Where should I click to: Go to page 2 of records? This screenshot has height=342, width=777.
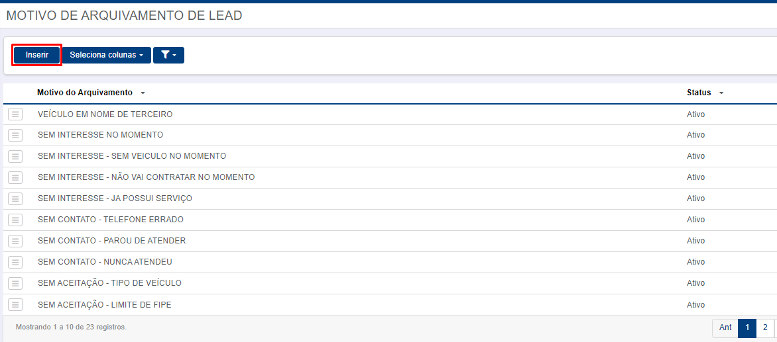click(765, 327)
